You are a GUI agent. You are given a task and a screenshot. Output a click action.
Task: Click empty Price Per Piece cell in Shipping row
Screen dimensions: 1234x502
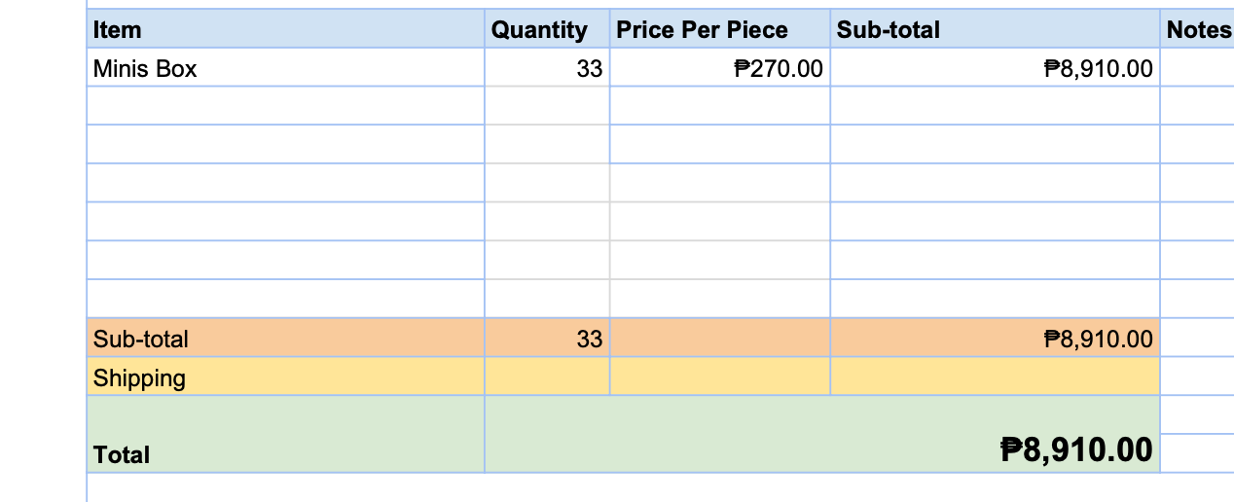(719, 377)
